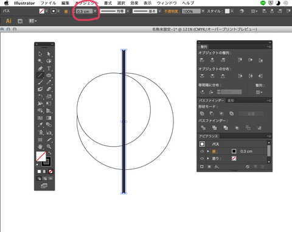Clear appearance using the circle-slash icon
292x232 pixels.
click(x=248, y=167)
